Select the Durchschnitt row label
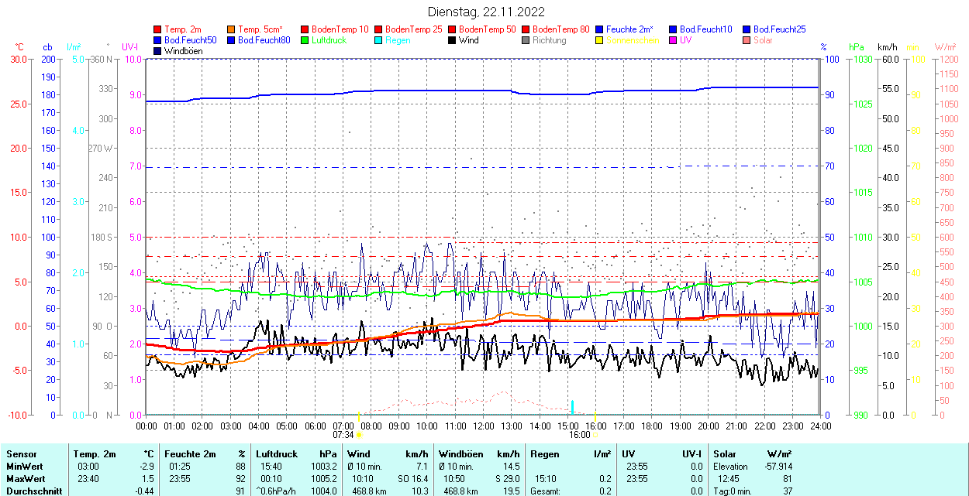 click(31, 491)
